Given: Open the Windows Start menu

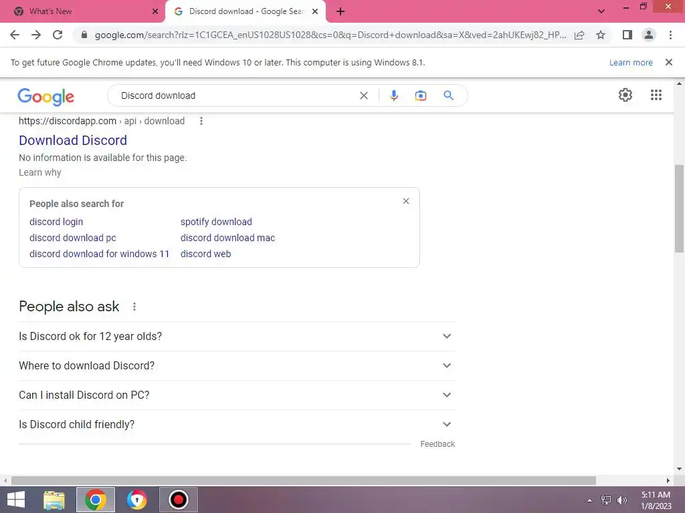Looking at the screenshot, I should tap(16, 500).
